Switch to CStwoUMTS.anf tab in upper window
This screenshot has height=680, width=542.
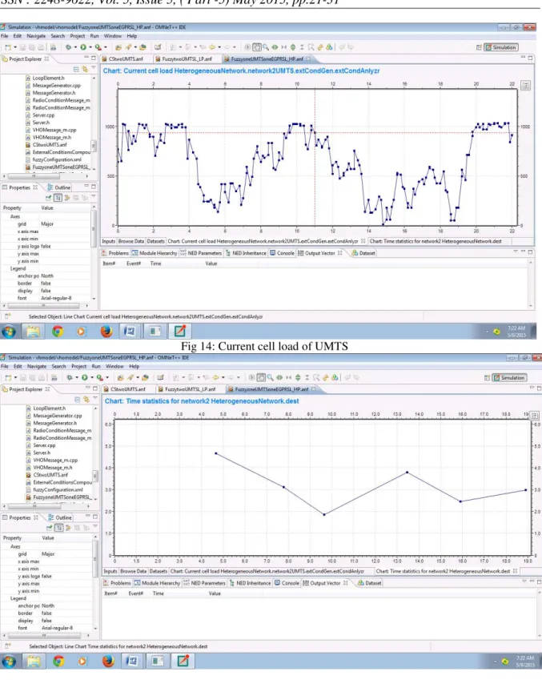(x=122, y=58)
